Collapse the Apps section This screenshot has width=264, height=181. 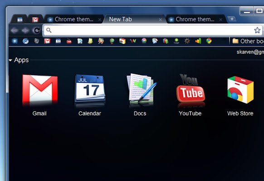(x=10, y=60)
